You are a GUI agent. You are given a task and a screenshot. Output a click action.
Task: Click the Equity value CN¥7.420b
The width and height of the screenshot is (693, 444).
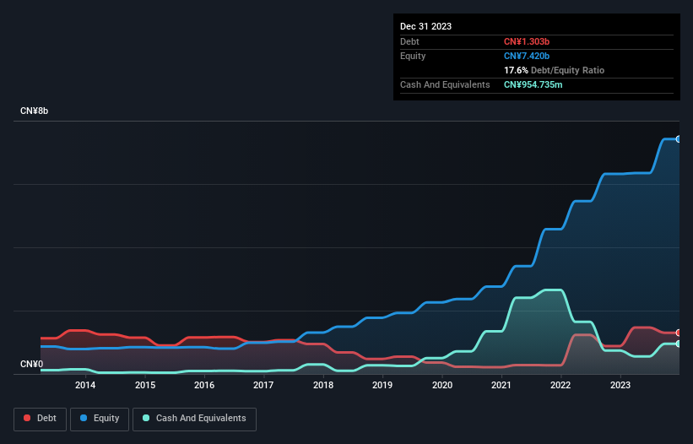click(527, 56)
